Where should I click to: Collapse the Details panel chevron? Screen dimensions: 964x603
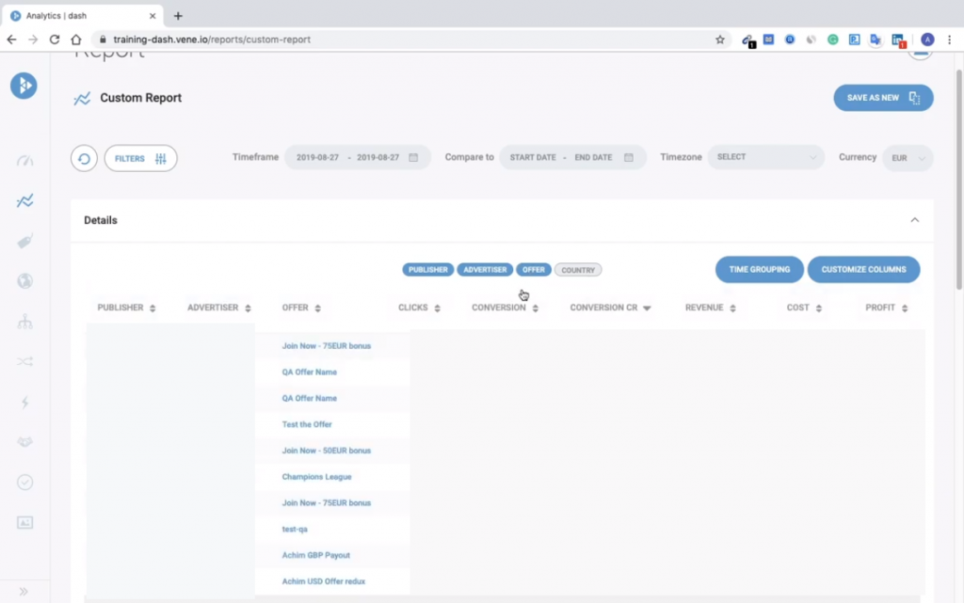(x=915, y=220)
